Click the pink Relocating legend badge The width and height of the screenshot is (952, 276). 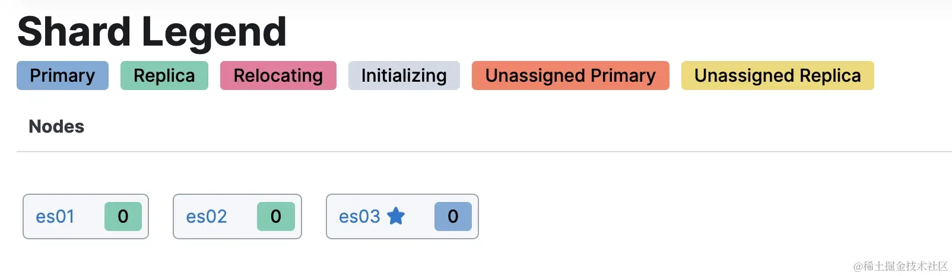(278, 76)
